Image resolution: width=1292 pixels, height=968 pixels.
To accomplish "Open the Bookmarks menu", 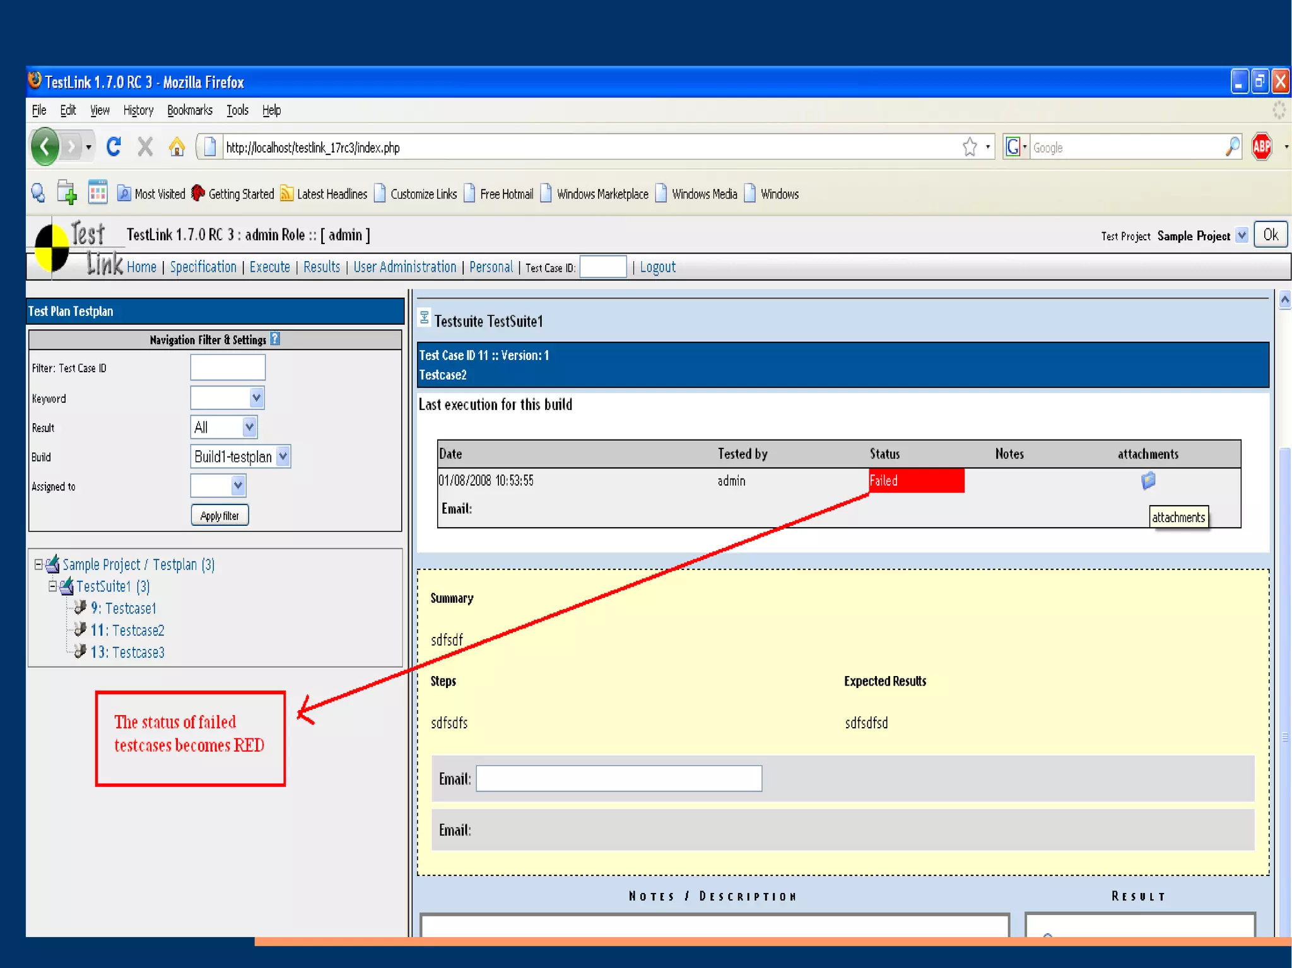I will (190, 110).
